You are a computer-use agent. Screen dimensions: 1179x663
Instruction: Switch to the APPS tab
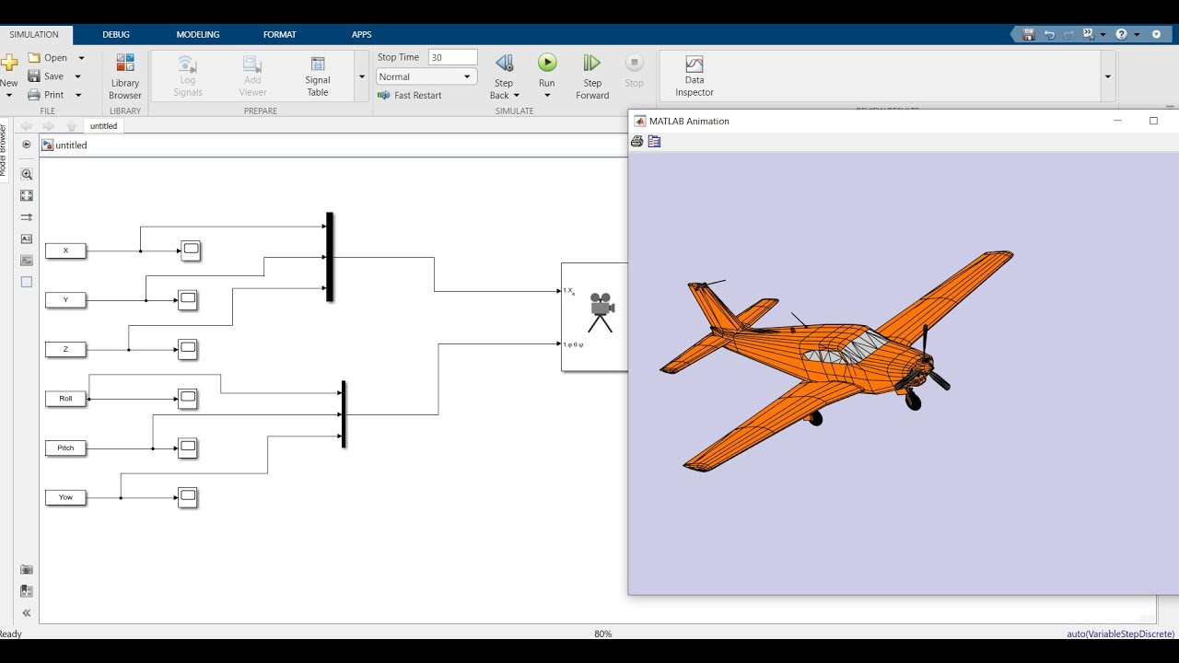coord(362,34)
